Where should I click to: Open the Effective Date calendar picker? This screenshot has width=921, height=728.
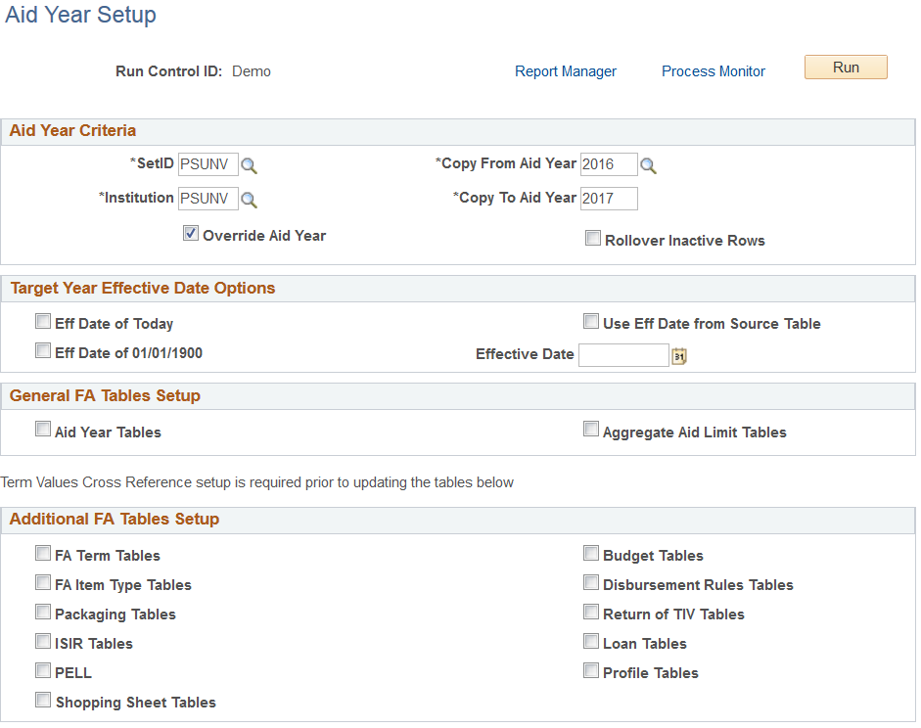(x=679, y=355)
